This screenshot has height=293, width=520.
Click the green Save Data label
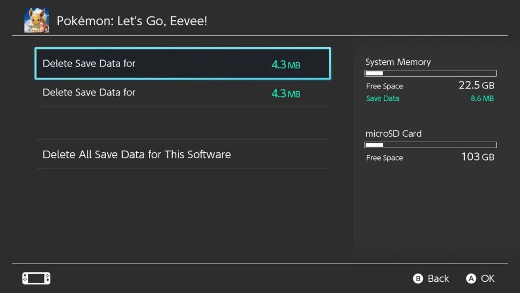[x=382, y=98]
